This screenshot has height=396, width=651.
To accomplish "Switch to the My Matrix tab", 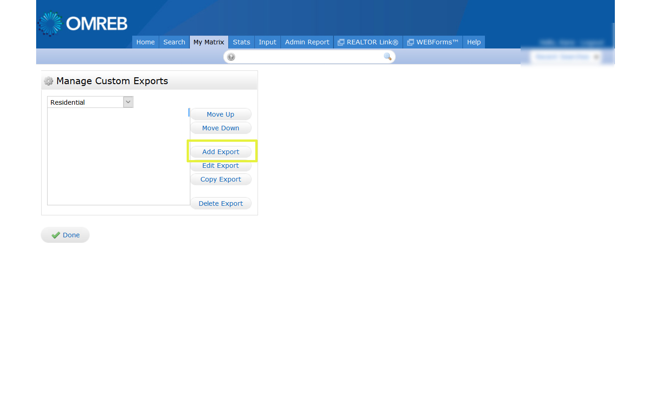I will pos(209,42).
